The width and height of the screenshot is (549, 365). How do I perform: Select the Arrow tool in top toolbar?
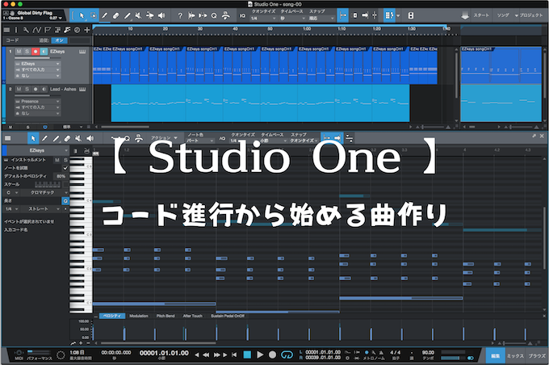click(x=82, y=15)
